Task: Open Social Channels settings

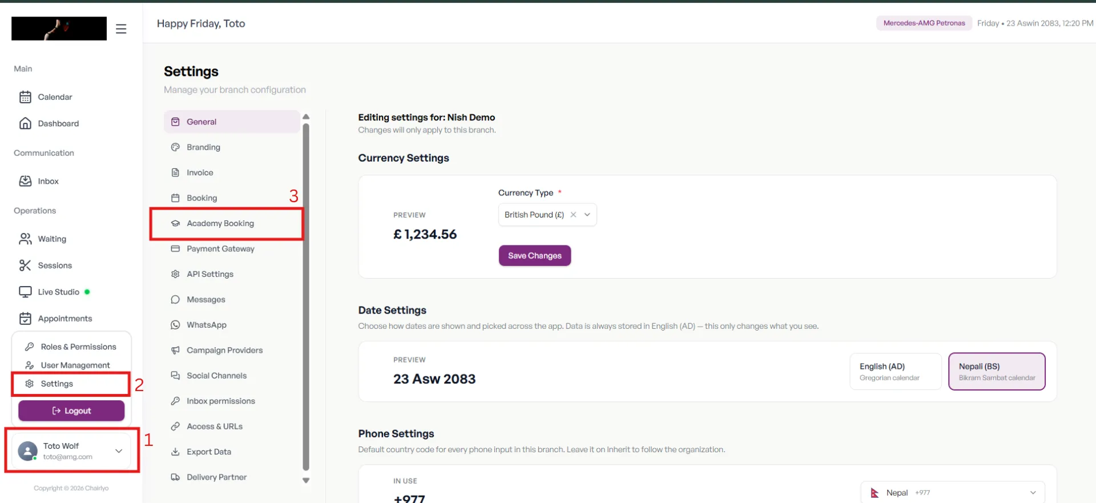Action: [232, 376]
